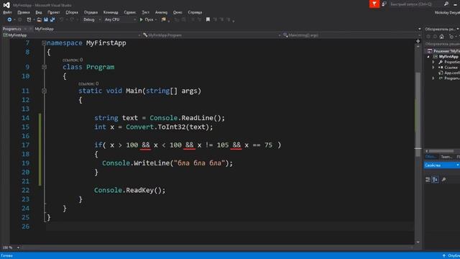460x259 pixels.
Task: Click the Свойства panel header
Action: click(441, 165)
